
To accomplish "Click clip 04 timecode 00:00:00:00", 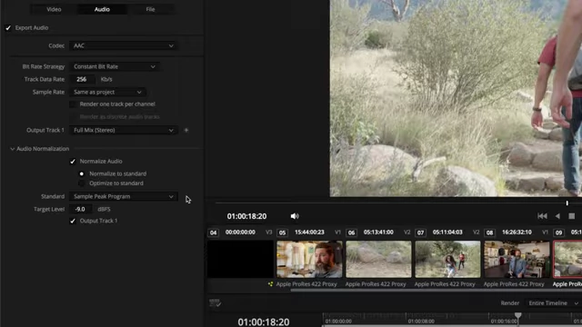I will tap(240, 233).
